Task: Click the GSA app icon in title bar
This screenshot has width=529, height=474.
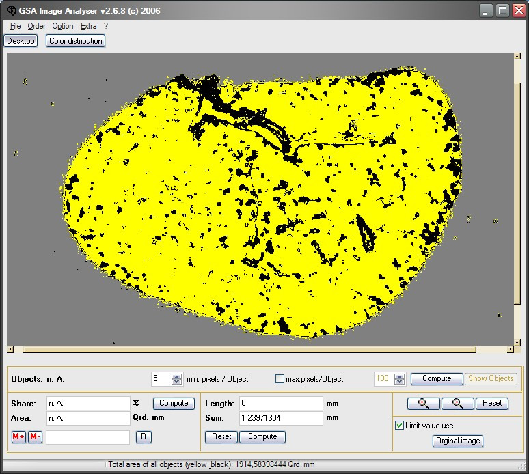Action: point(10,10)
